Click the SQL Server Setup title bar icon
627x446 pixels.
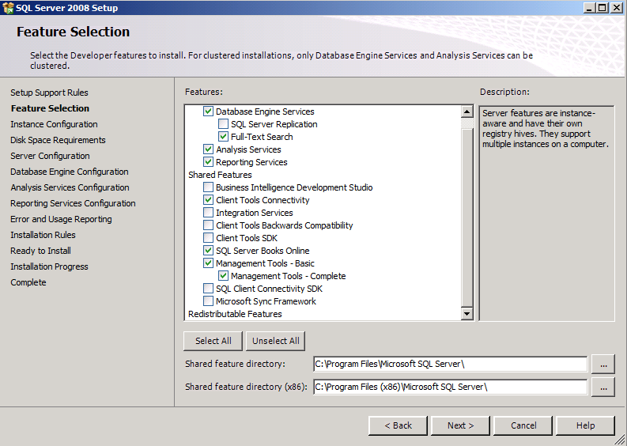8,8
